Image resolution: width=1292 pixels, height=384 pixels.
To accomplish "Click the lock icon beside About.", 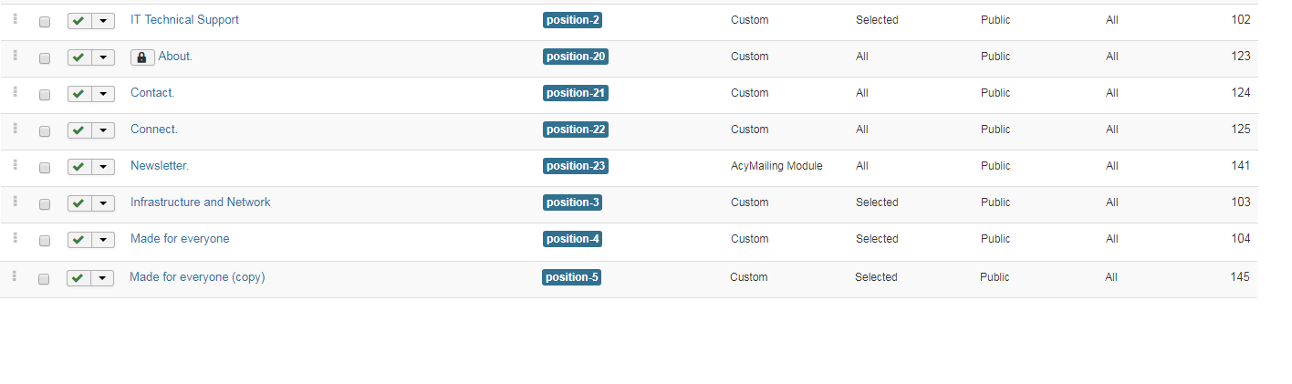I will pos(141,57).
